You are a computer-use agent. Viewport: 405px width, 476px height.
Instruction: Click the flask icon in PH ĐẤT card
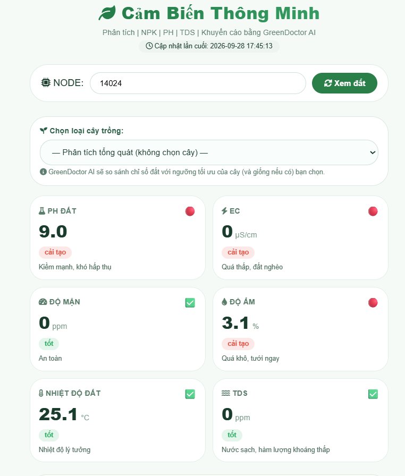[42, 211]
